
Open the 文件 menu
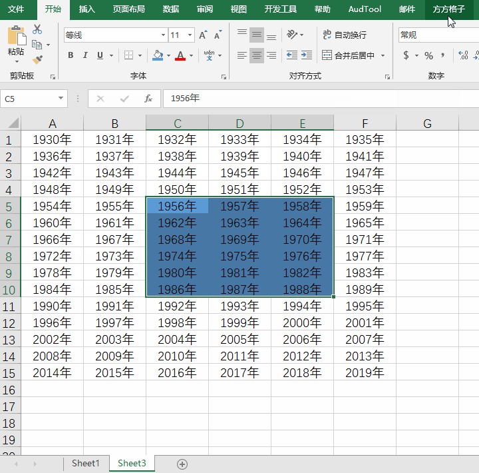coord(16,9)
